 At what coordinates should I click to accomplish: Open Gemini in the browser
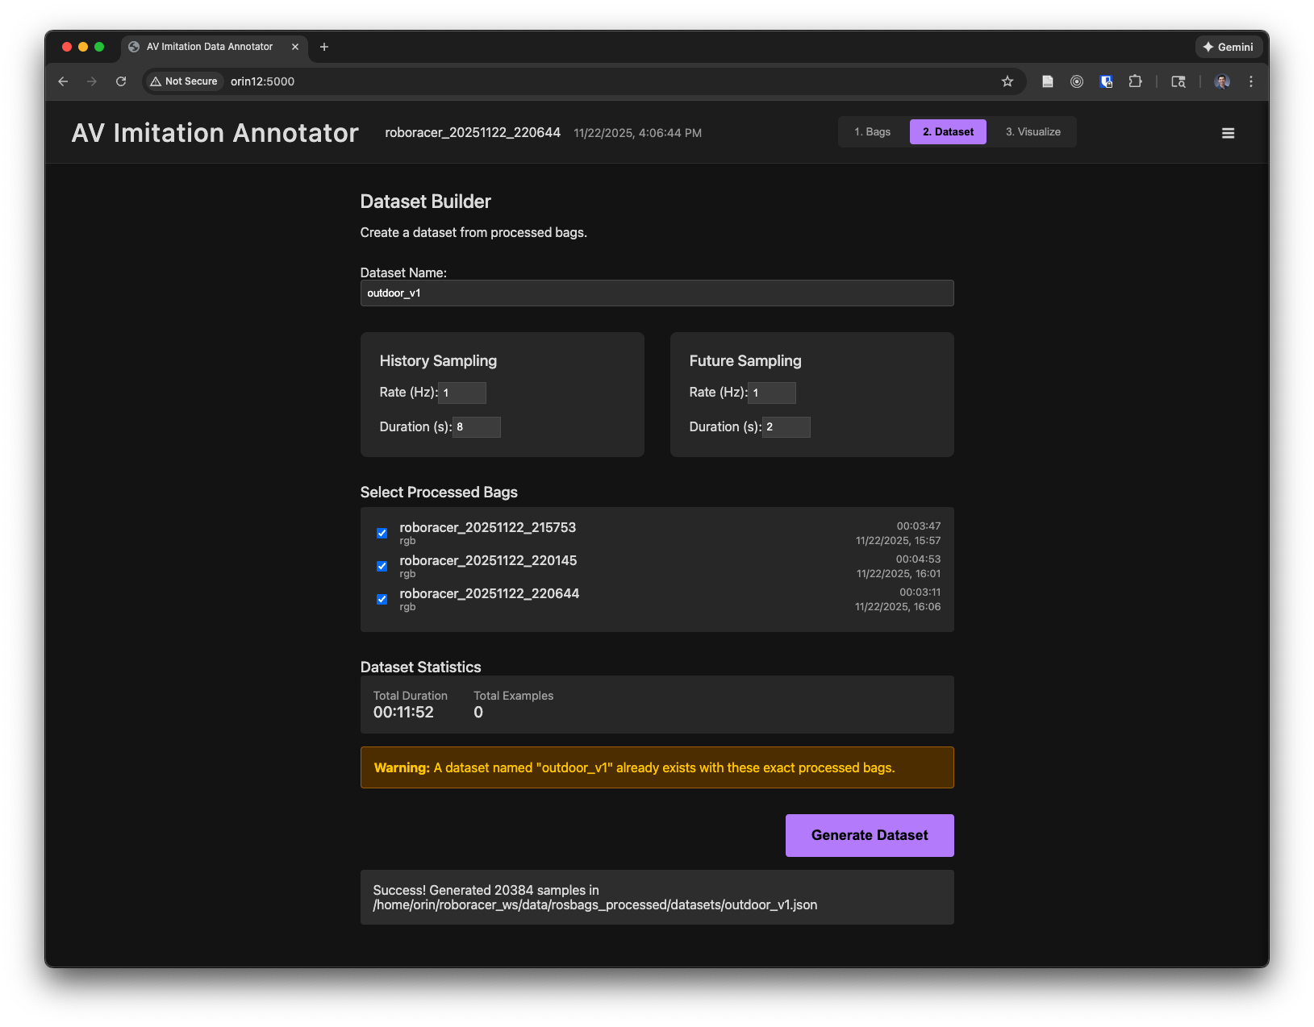click(x=1228, y=47)
